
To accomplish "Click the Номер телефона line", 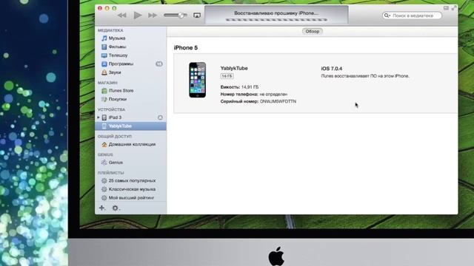I will (254, 94).
